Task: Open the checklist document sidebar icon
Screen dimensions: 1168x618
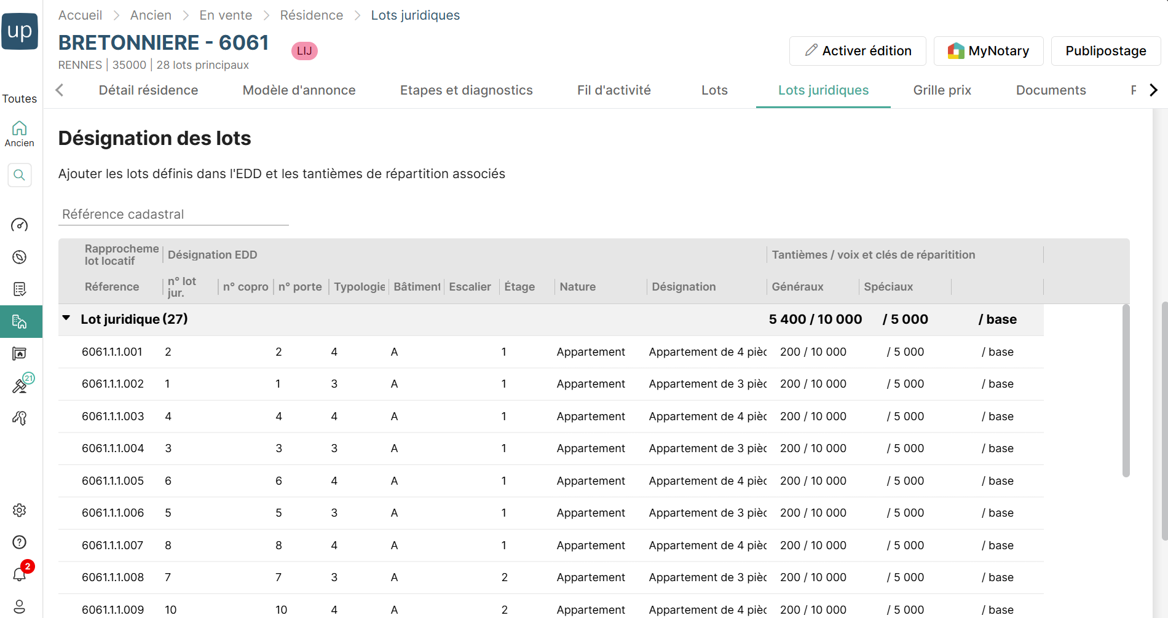Action: [x=20, y=289]
